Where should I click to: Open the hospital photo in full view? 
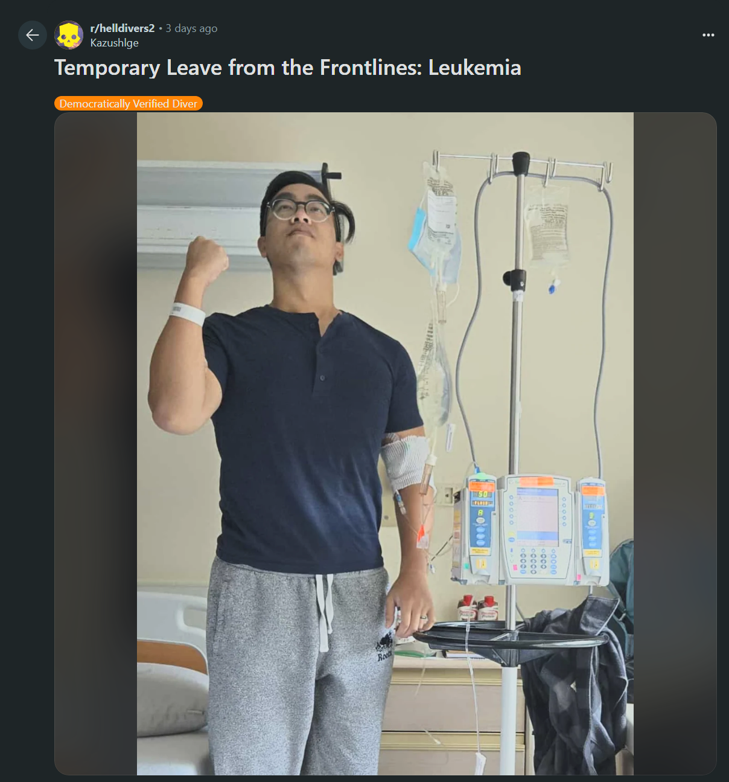pos(385,444)
